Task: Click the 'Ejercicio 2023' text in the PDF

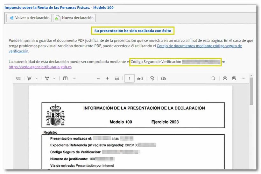Action: [165, 122]
